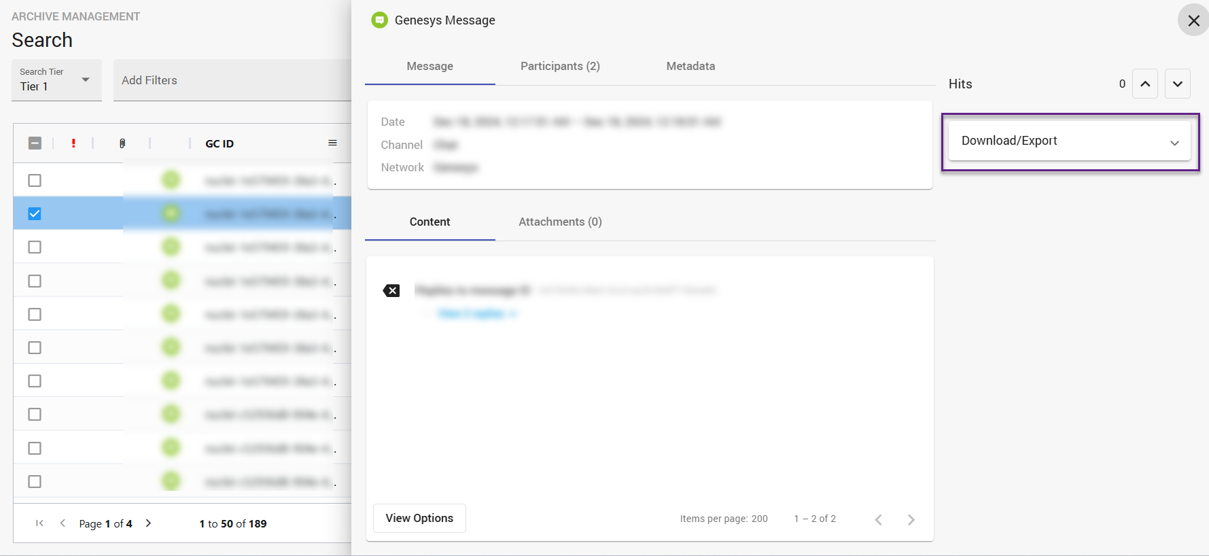Next content page arrow in message panel
The height and width of the screenshot is (556, 1209).
[x=911, y=519]
